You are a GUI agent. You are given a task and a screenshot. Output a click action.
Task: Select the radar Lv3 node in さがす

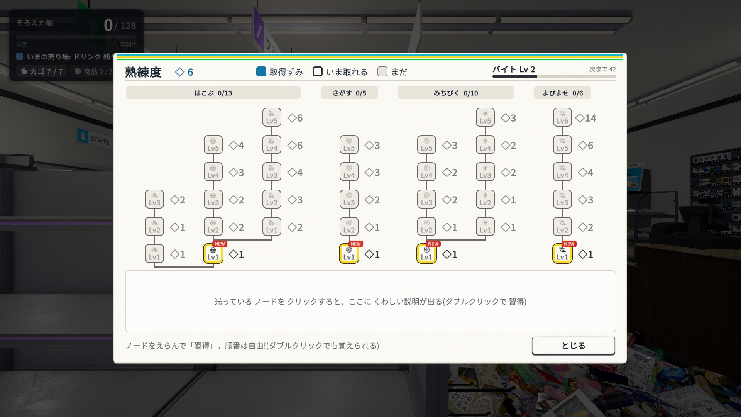click(x=349, y=199)
